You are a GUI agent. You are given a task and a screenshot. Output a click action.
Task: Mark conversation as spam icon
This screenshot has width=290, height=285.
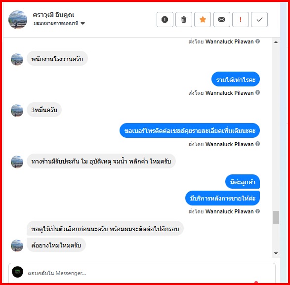165,19
